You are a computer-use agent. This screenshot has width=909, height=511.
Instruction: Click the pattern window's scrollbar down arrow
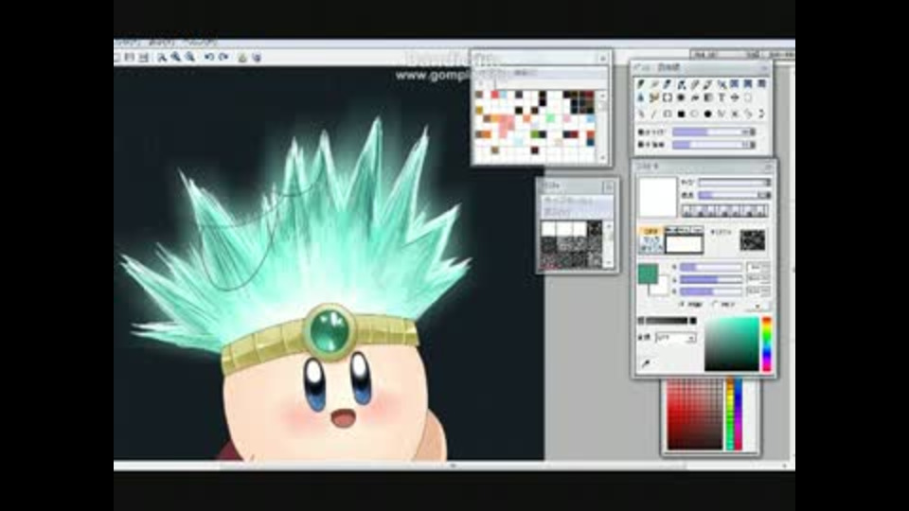(x=609, y=263)
